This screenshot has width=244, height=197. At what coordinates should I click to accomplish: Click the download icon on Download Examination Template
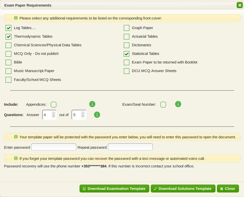click(84, 188)
